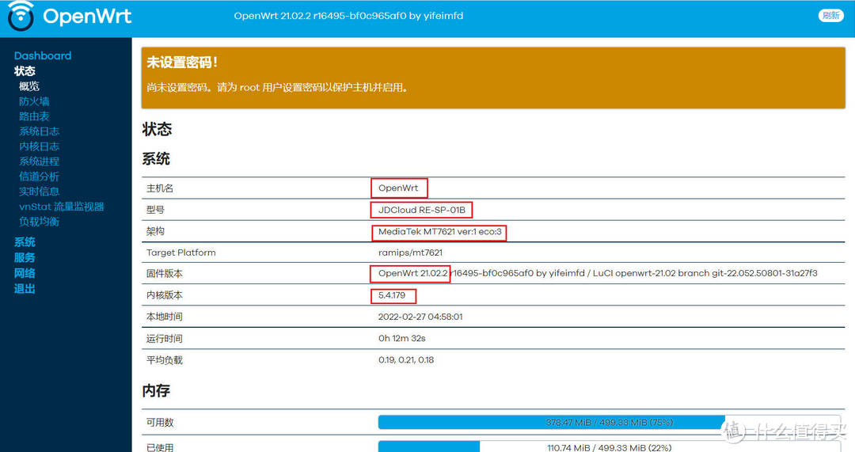Click the 可用数 memory progress bar
This screenshot has height=452, width=855.
pyautogui.click(x=609, y=423)
